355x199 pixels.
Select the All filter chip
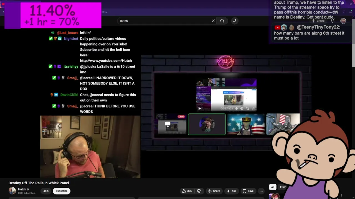tap(273, 187)
